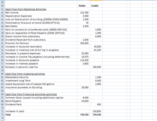The width and height of the screenshot is (157, 121).
Task: Click the 122,500 debit value
Action: [x=84, y=60]
